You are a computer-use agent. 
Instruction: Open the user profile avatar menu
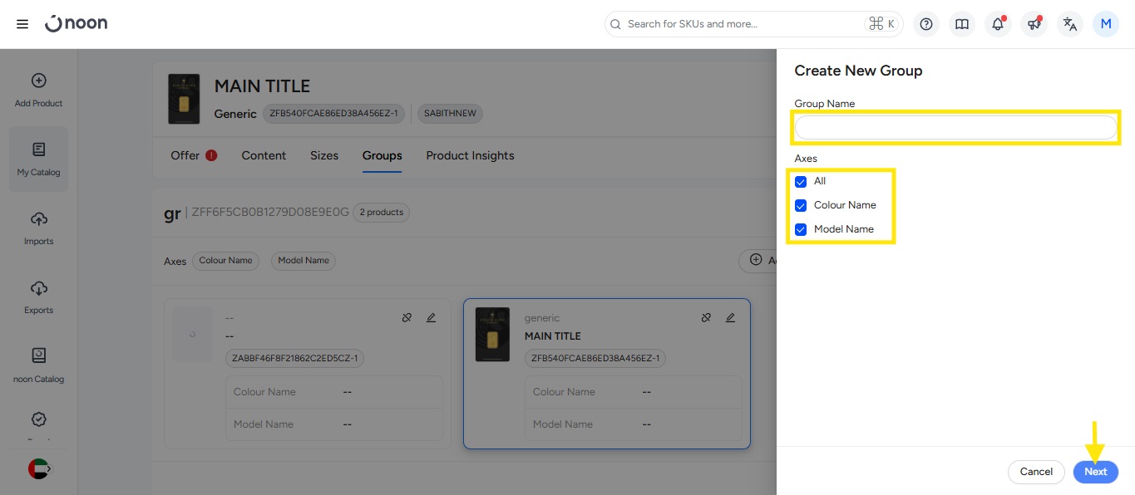(x=1105, y=24)
